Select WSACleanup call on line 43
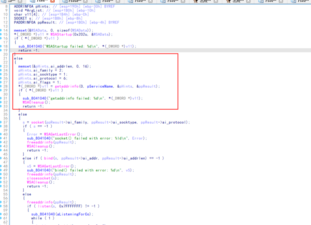This screenshot has width=311, height=225. pyautogui.click(x=38, y=146)
